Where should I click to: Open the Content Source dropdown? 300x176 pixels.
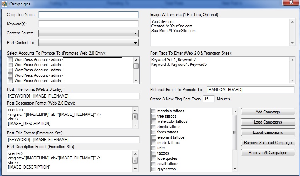pyautogui.click(x=88, y=33)
